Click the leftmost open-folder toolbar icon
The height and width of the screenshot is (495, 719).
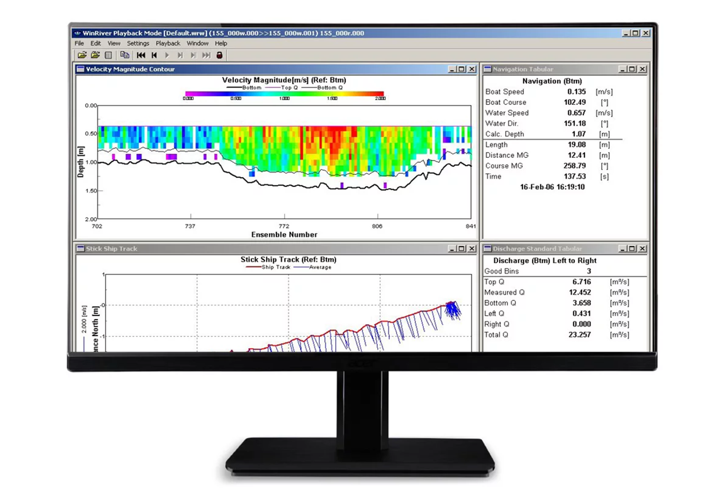(x=82, y=55)
